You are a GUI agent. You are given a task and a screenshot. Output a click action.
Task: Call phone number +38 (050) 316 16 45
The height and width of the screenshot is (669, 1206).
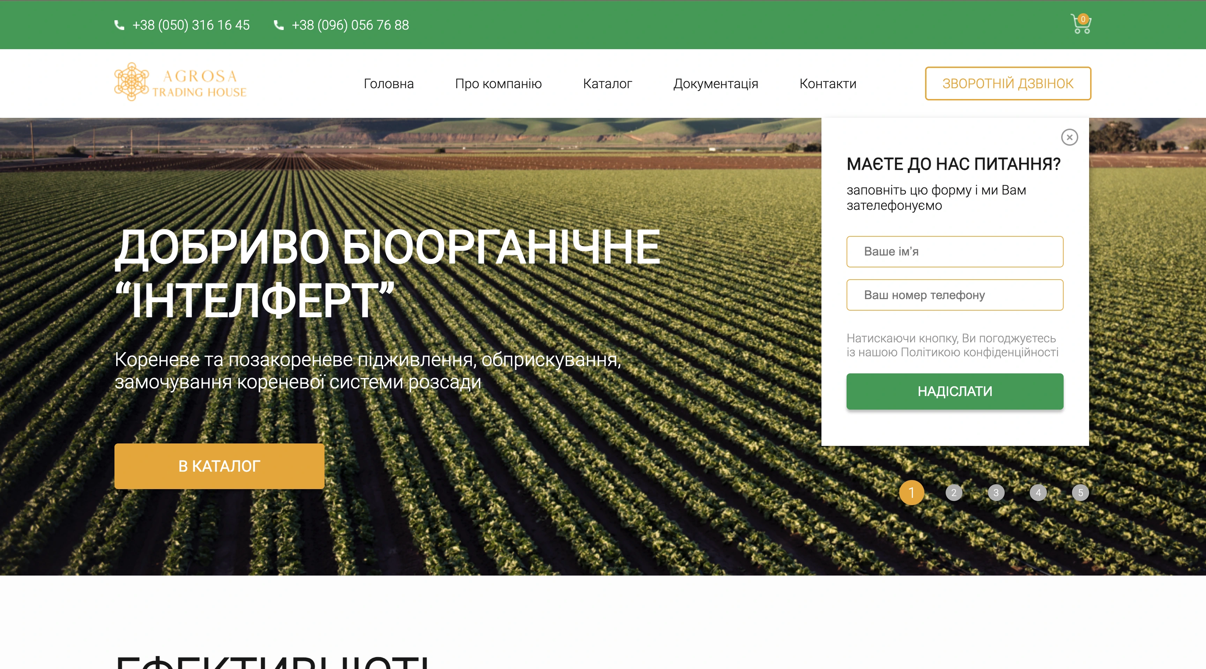coord(191,25)
